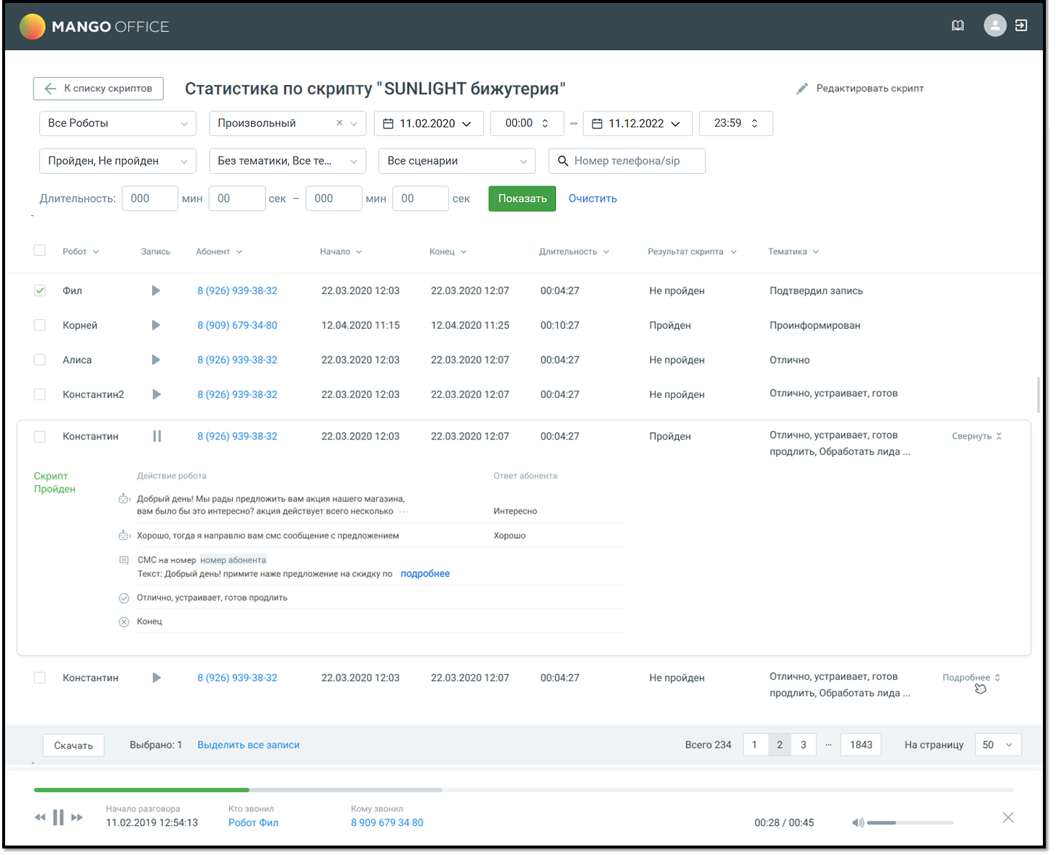The image size is (1056, 855).
Task: Clear the Произвольный period selection
Action: 339,123
